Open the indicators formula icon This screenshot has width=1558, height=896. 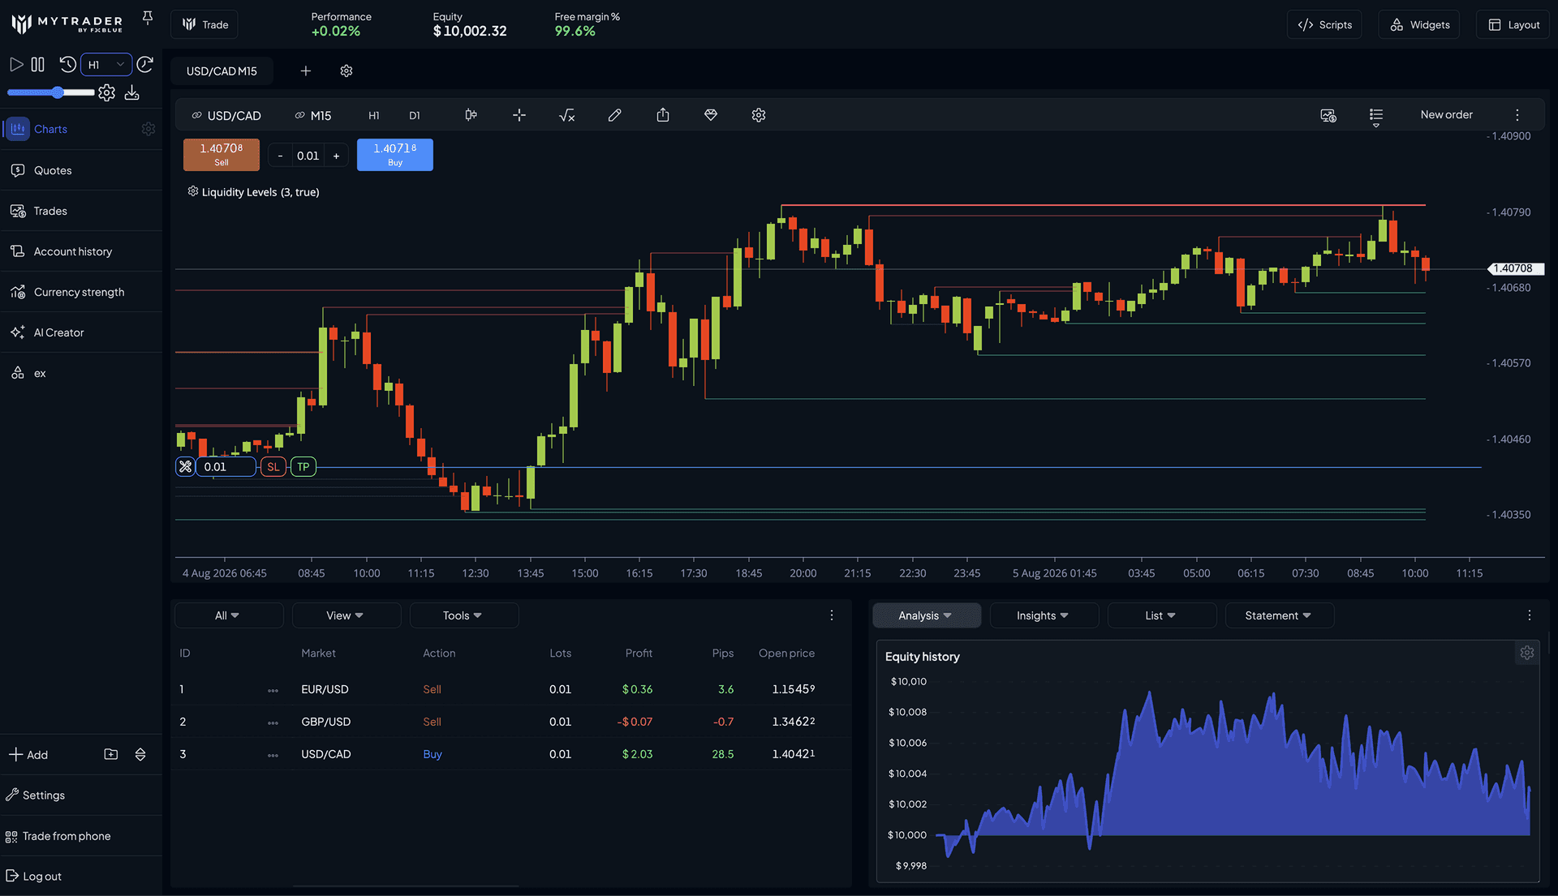[x=567, y=115]
